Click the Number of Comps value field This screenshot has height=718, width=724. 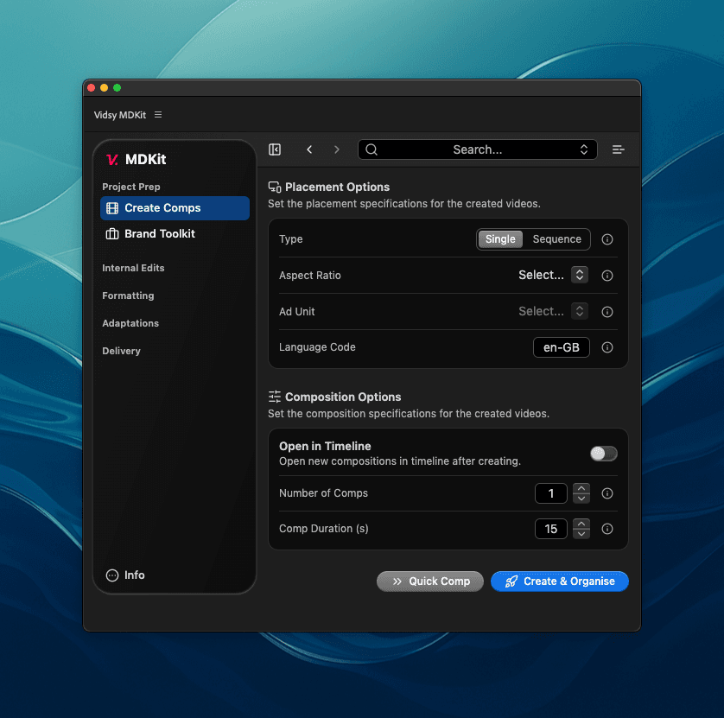(551, 493)
